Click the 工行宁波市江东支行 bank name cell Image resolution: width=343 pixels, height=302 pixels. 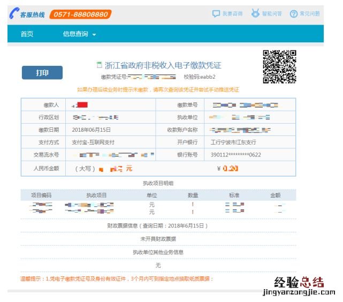(x=233, y=142)
